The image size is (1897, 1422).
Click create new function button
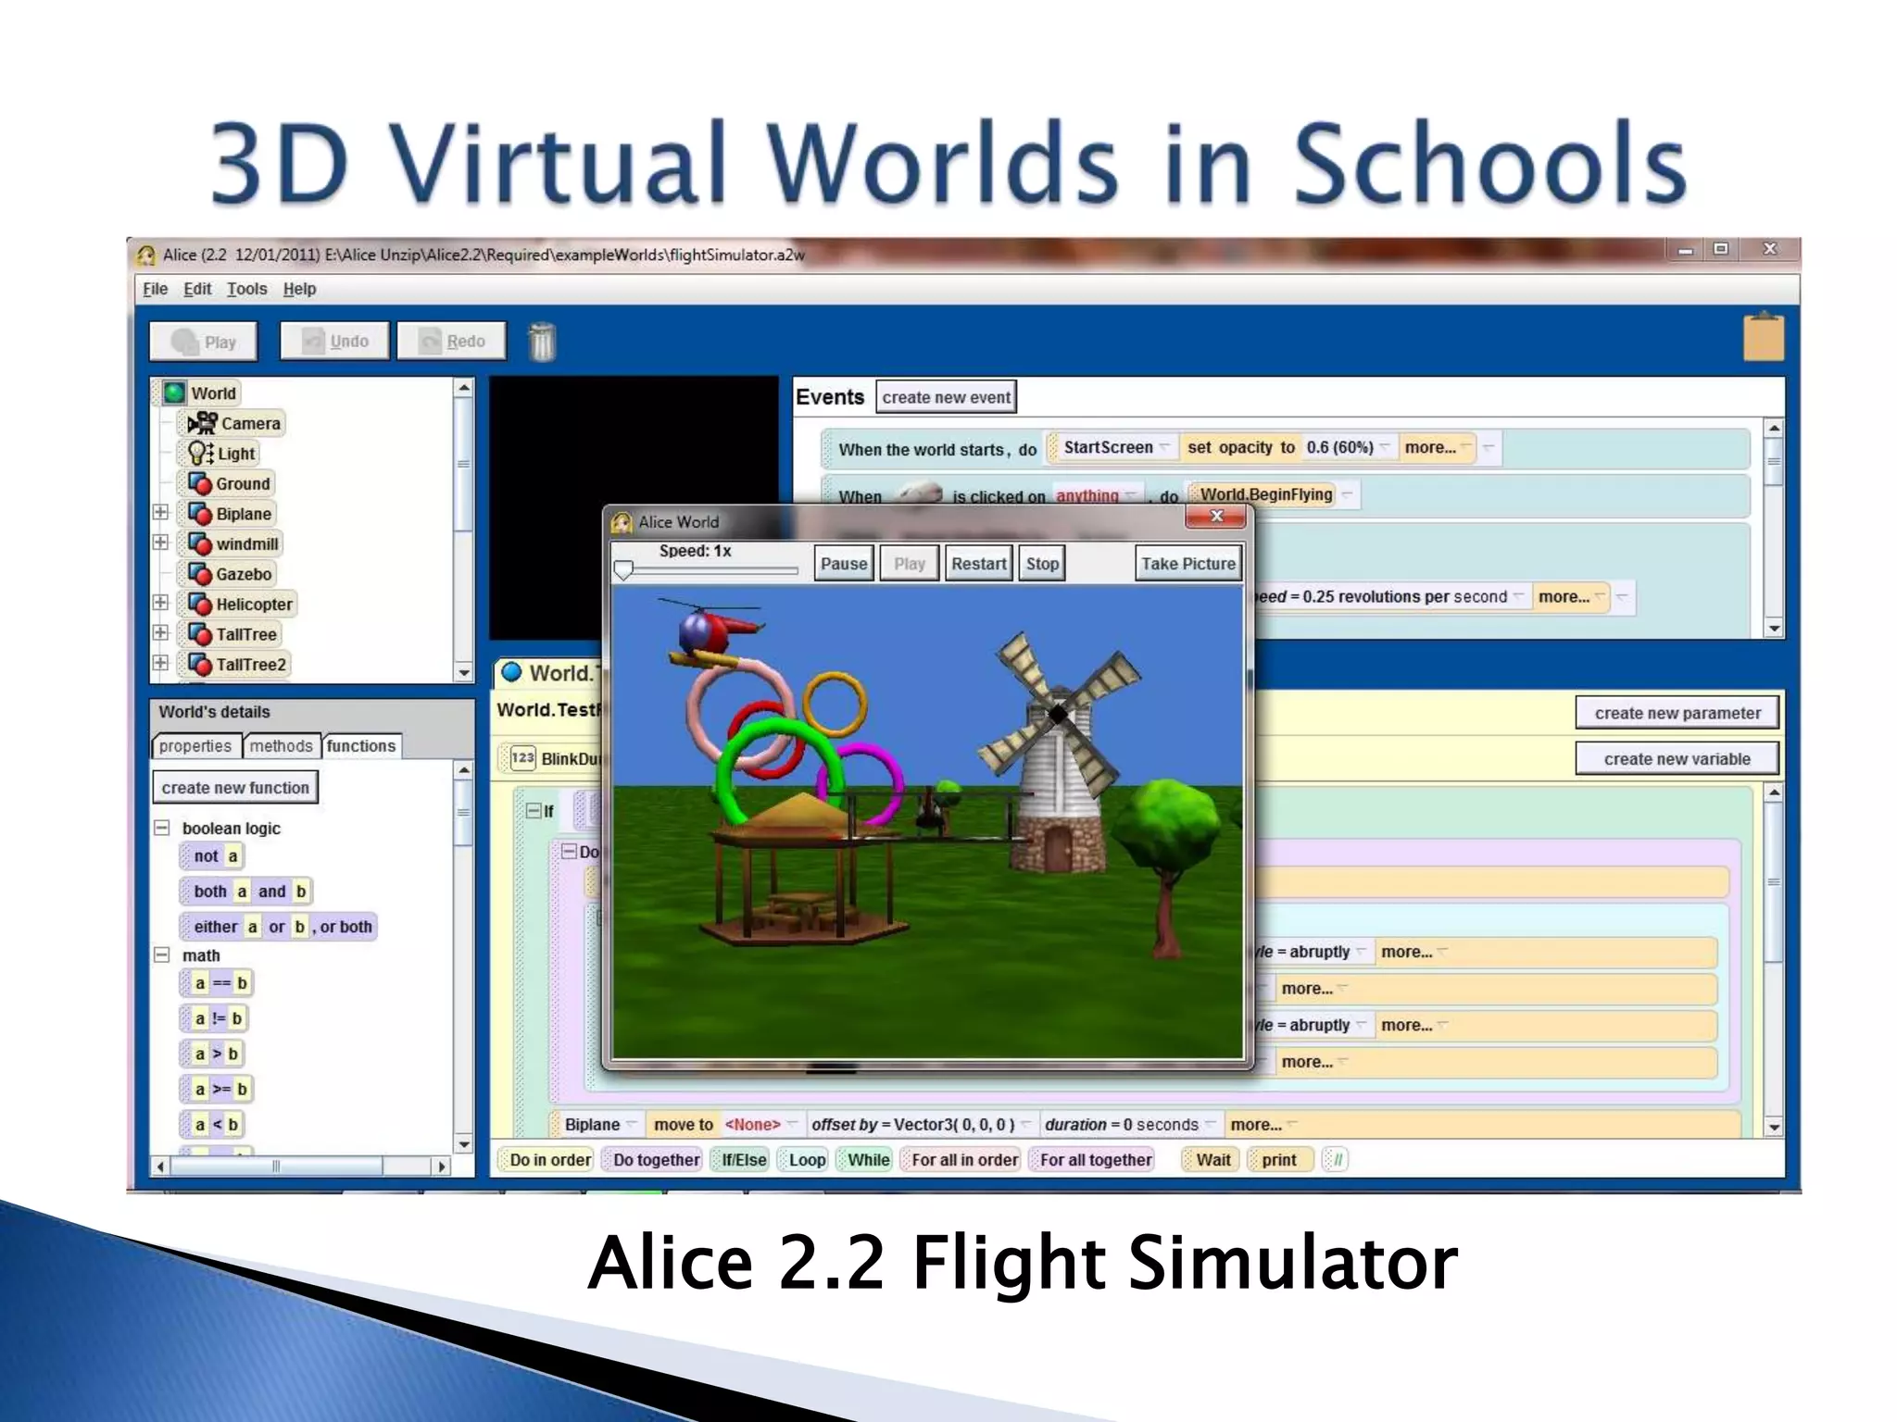(x=235, y=787)
